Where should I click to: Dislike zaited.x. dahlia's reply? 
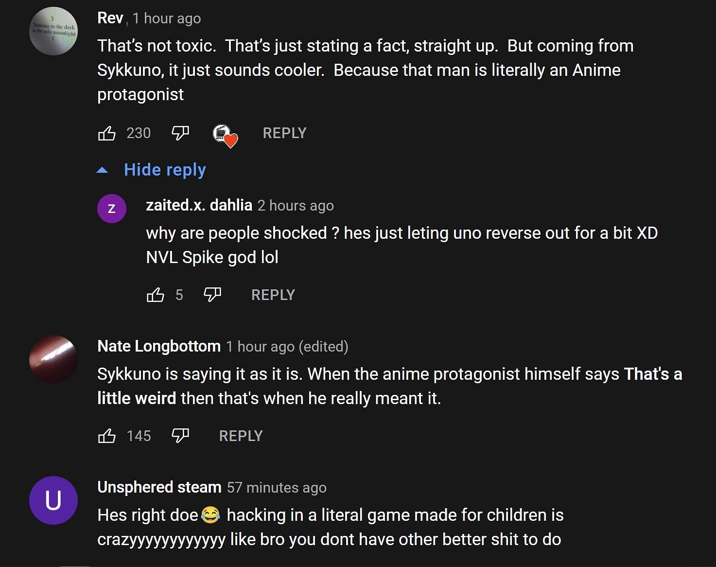(212, 295)
